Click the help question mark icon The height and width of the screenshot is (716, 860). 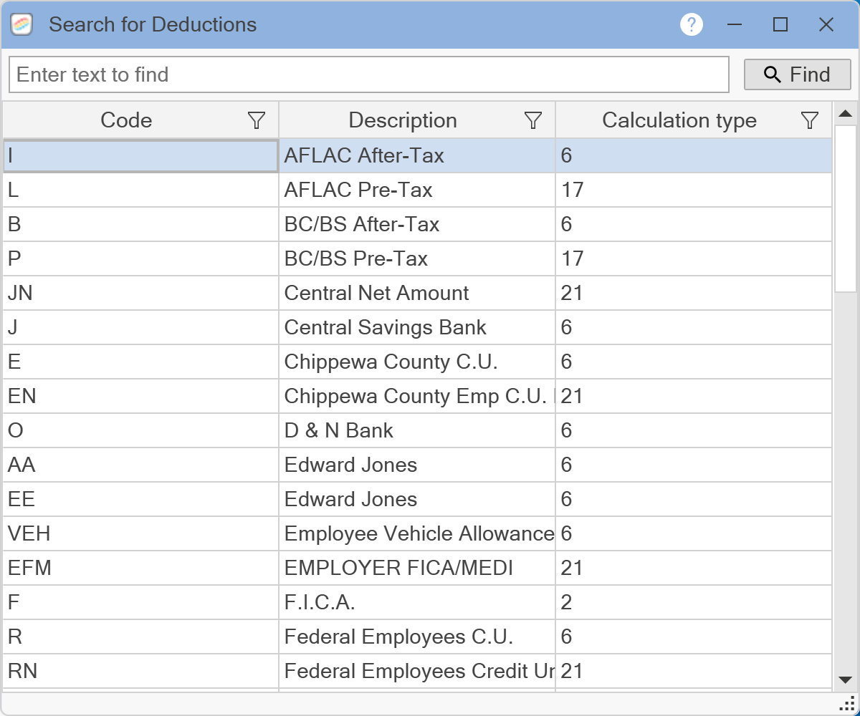pos(692,25)
